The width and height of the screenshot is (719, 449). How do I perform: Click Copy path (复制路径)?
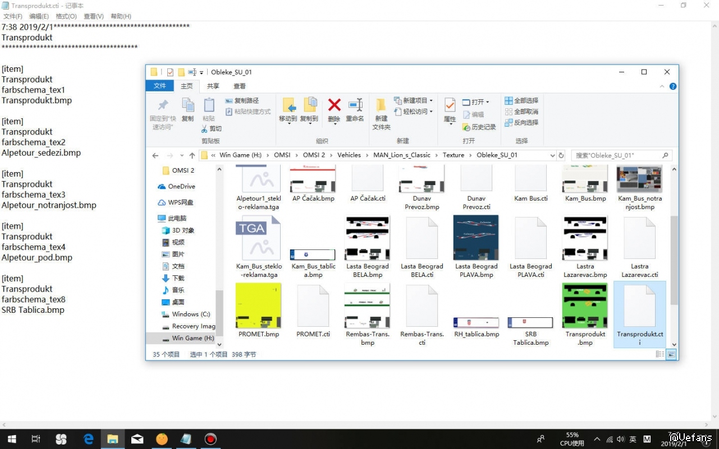pyautogui.click(x=242, y=101)
